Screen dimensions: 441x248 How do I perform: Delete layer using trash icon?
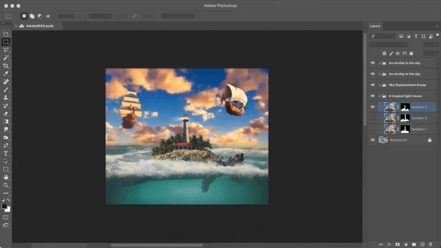click(430, 244)
